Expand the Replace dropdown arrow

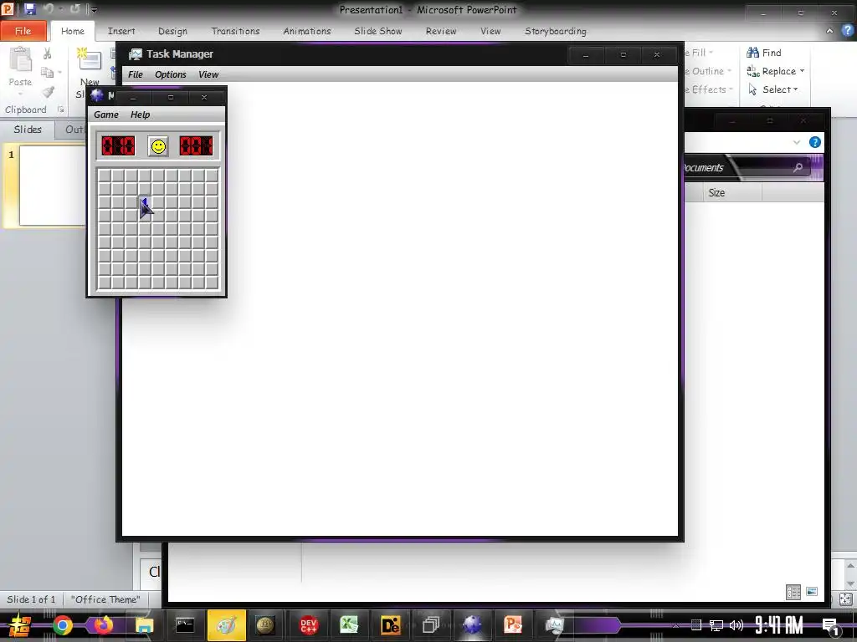click(802, 71)
